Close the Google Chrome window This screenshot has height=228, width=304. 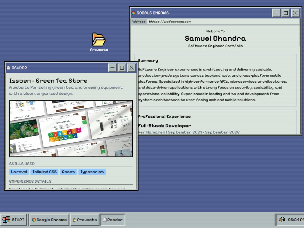[x=295, y=13]
